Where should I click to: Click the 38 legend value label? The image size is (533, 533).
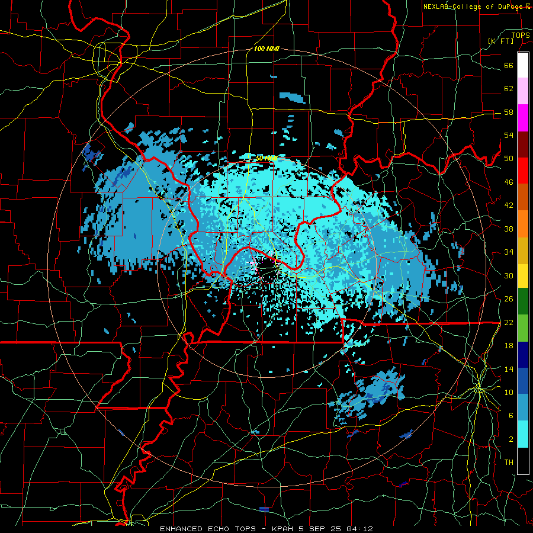click(509, 229)
